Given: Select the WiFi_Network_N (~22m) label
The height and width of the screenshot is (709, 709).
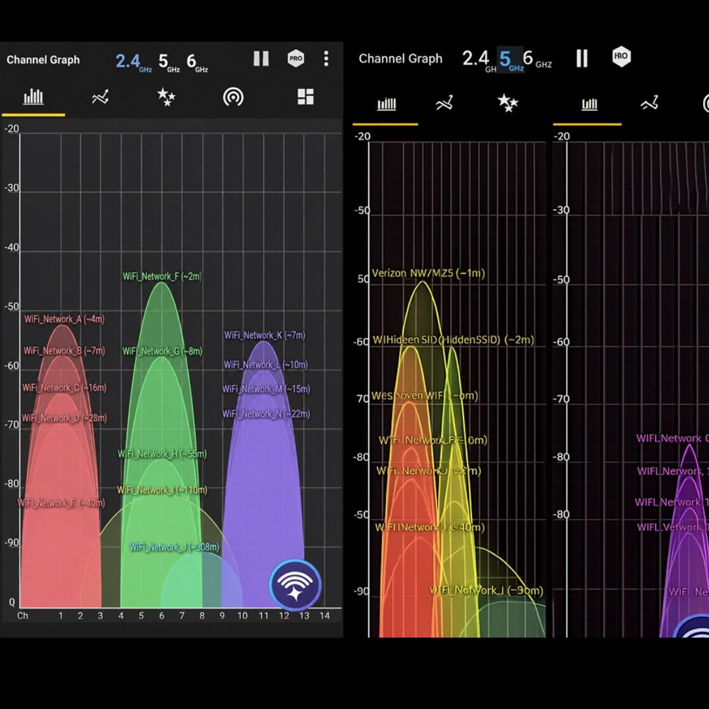Looking at the screenshot, I should (x=266, y=414).
